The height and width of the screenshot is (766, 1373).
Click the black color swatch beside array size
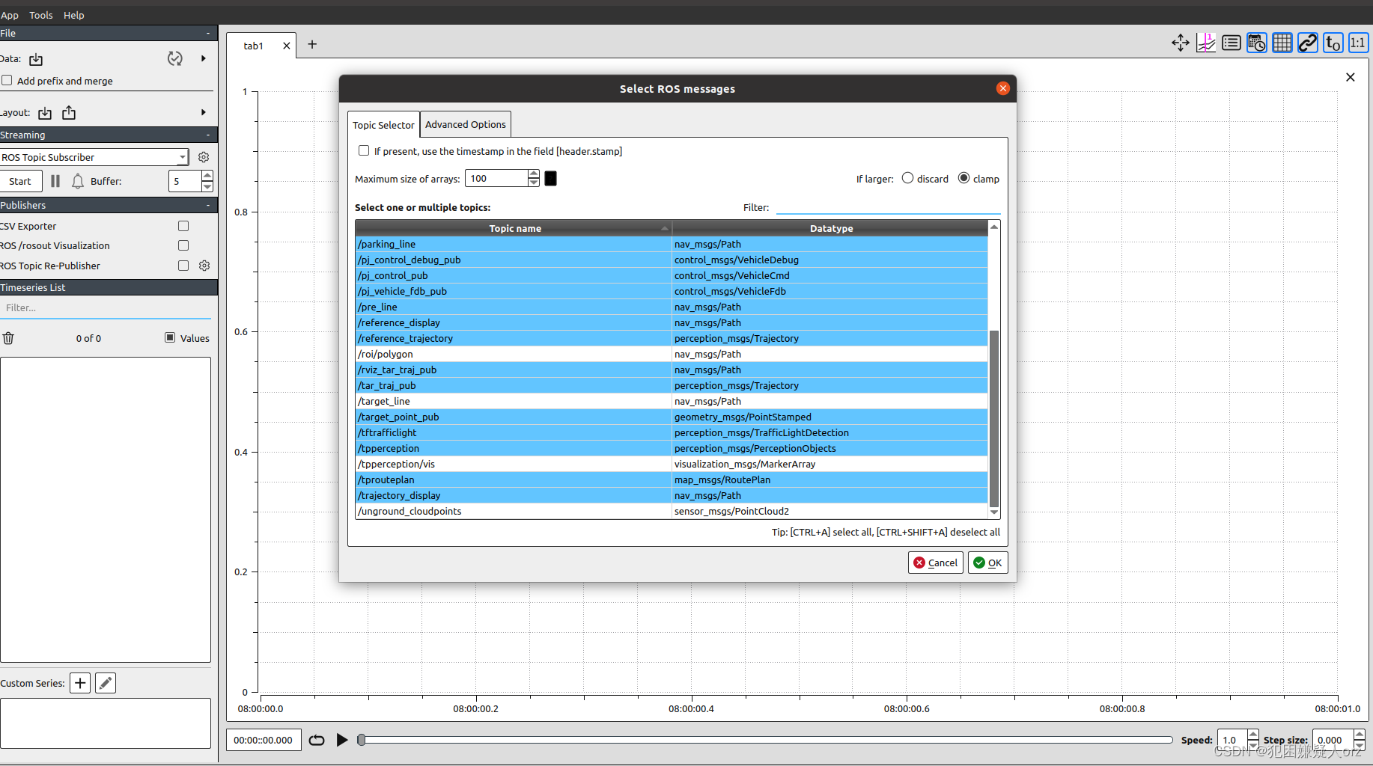(550, 178)
